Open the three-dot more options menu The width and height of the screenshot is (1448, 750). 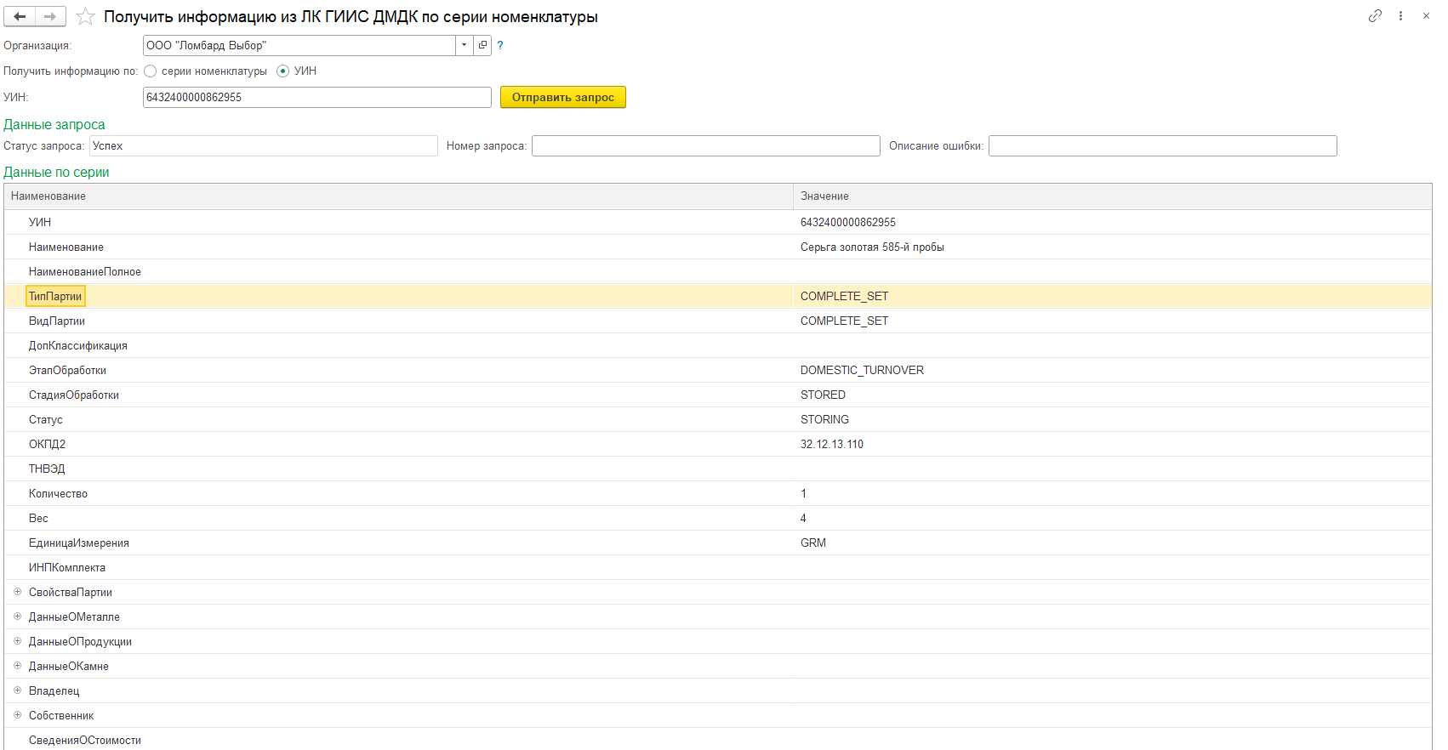tap(1400, 16)
